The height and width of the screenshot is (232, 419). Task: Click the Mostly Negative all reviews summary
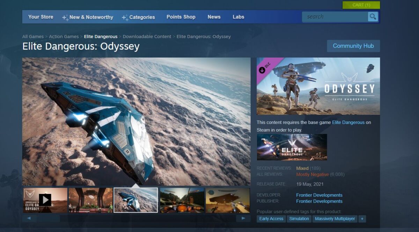click(x=313, y=174)
